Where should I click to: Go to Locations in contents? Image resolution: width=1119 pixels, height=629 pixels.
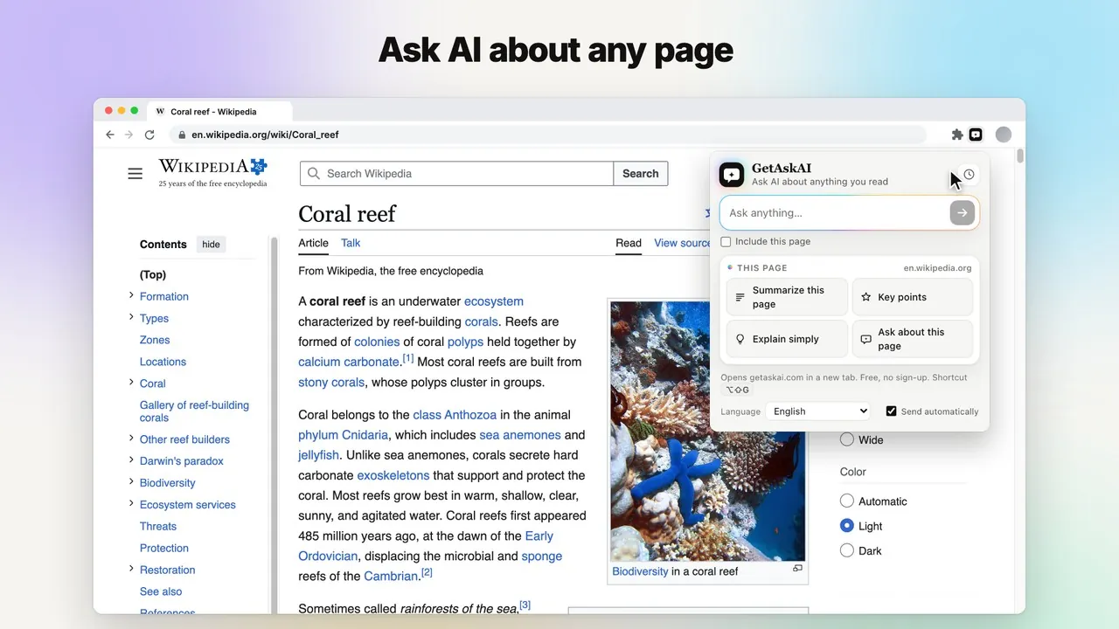163,362
